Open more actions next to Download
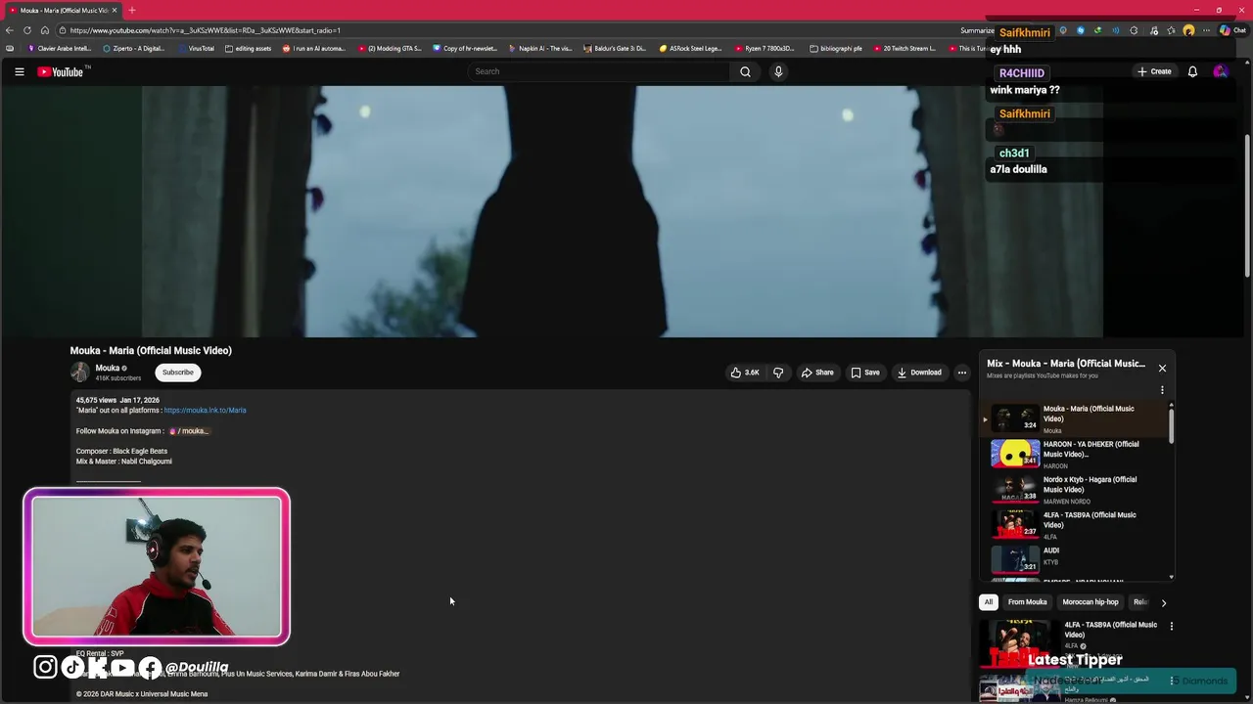 pyautogui.click(x=962, y=373)
